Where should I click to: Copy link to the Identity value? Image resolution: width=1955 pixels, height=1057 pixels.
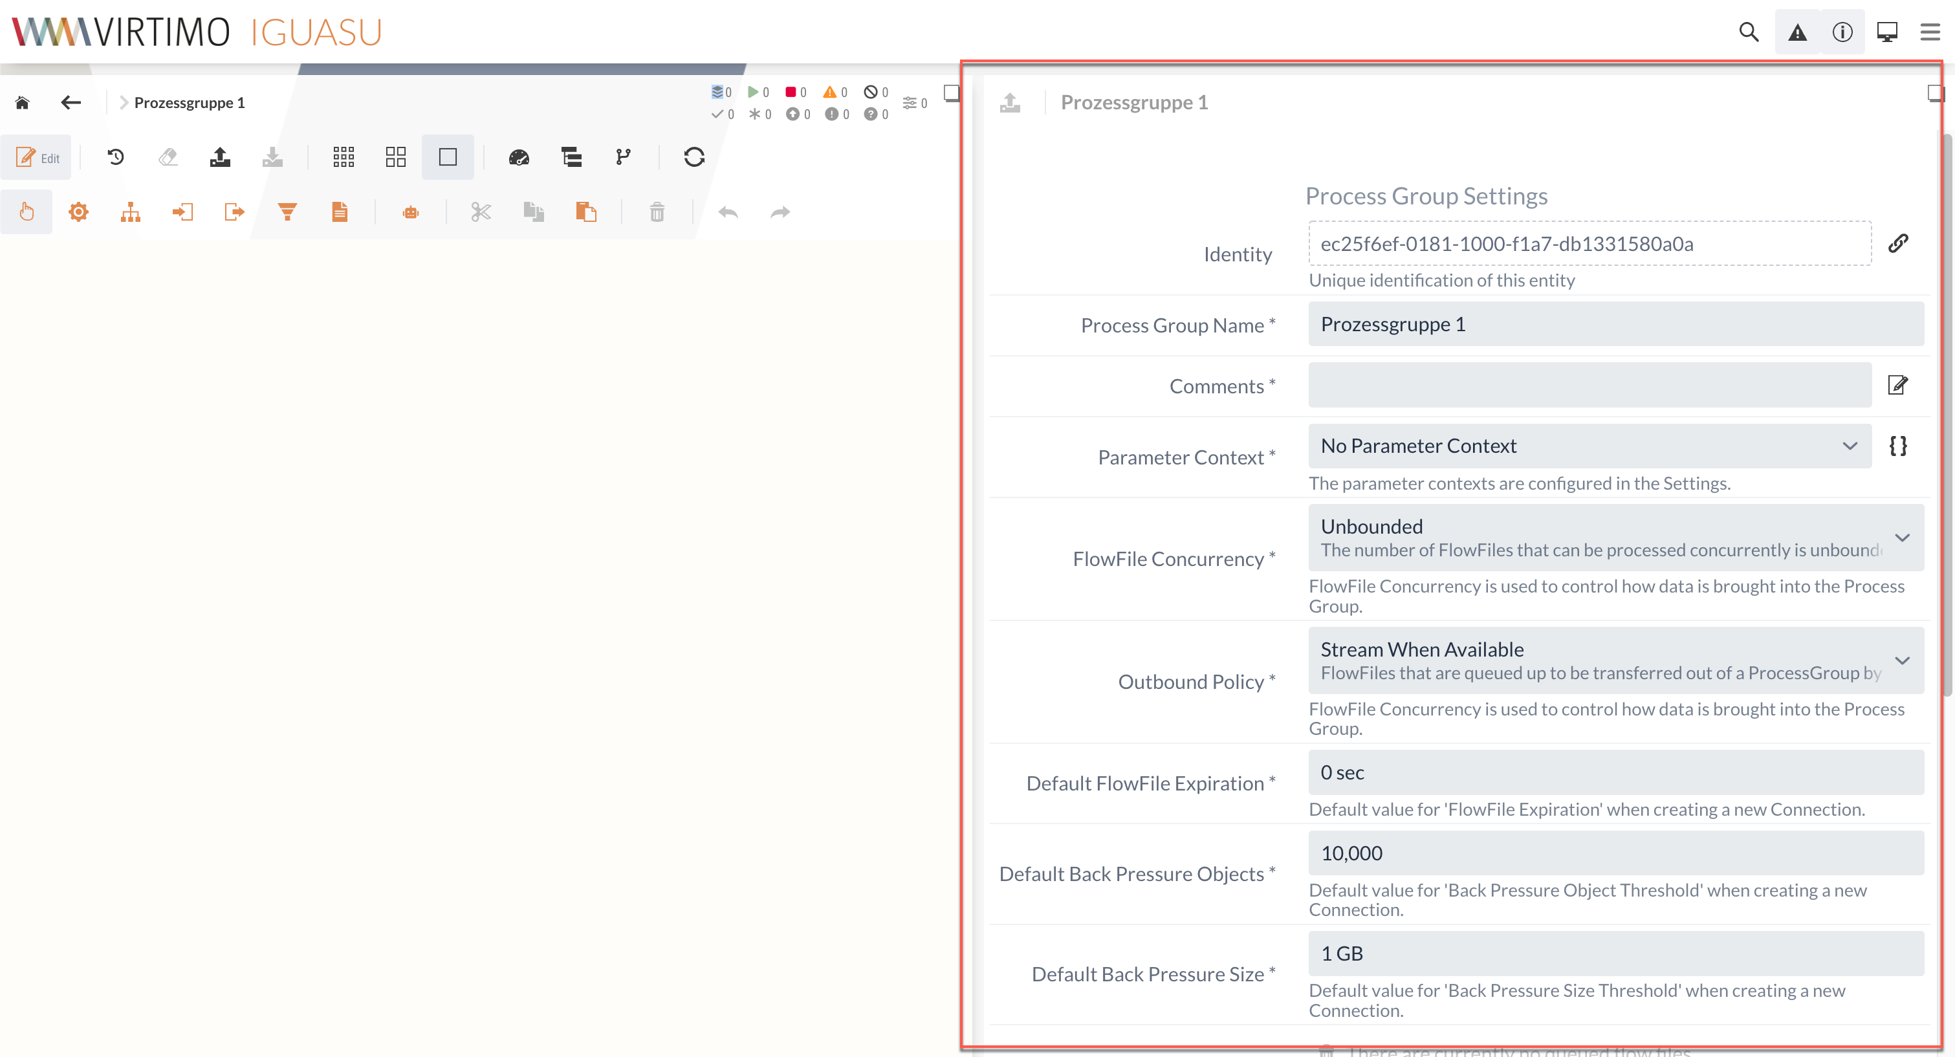point(1898,243)
